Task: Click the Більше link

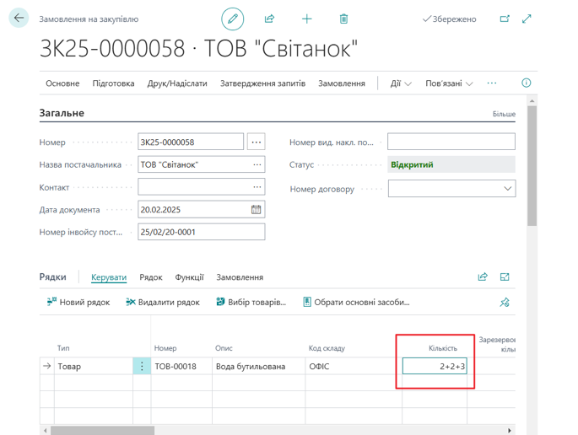Action: click(x=503, y=114)
